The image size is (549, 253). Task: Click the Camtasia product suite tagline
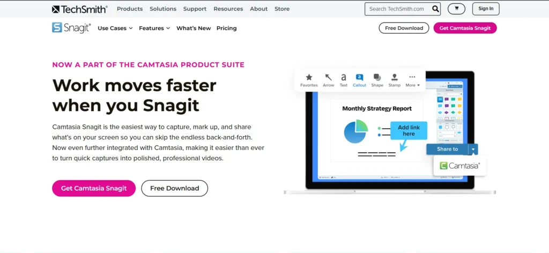[x=148, y=65]
